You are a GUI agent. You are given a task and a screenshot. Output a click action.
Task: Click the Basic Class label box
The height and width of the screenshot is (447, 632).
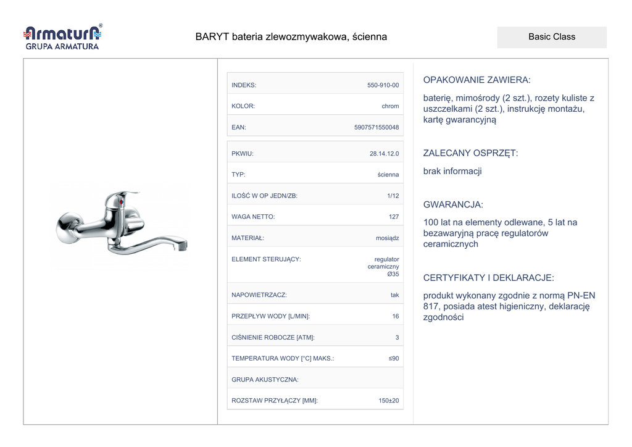[x=551, y=37]
